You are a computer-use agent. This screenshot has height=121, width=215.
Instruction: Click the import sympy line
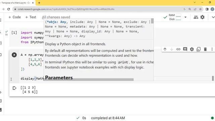(32, 37)
